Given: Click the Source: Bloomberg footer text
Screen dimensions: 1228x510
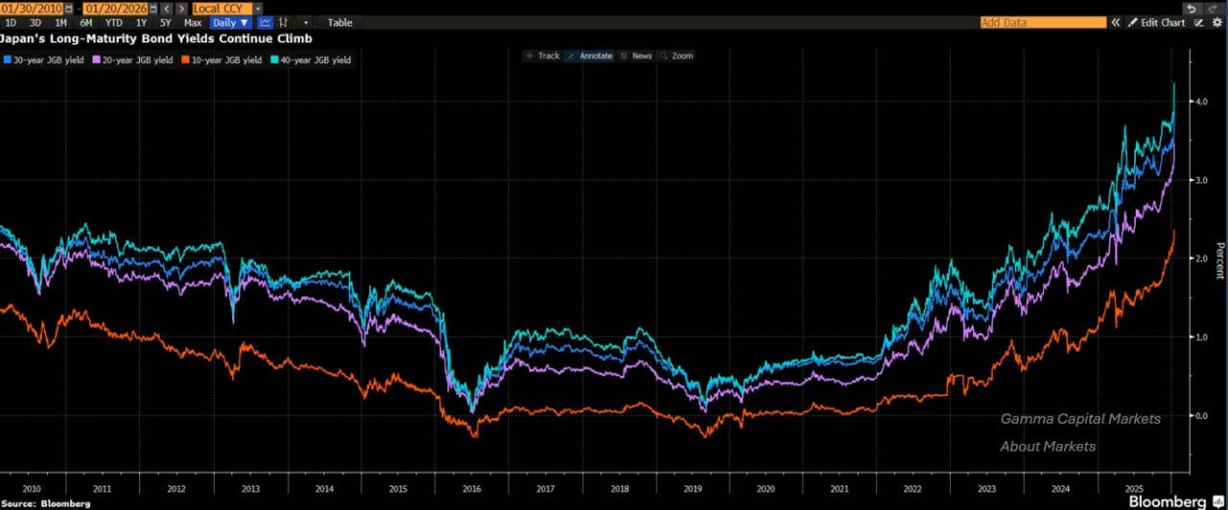Looking at the screenshot, I should tap(46, 502).
